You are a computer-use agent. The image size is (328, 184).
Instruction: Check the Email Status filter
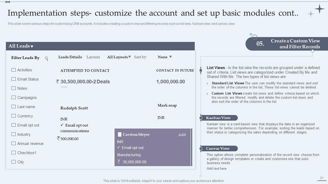click(x=14, y=79)
